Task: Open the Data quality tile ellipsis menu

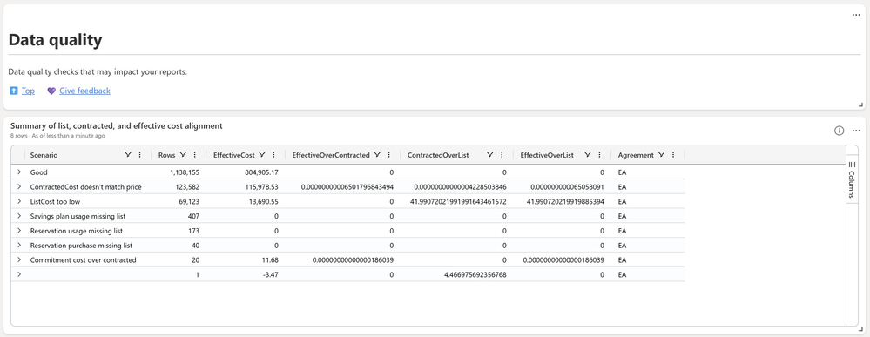Action: [855, 15]
